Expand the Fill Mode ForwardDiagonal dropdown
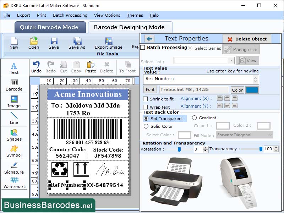284x213 pixels. point(244,135)
